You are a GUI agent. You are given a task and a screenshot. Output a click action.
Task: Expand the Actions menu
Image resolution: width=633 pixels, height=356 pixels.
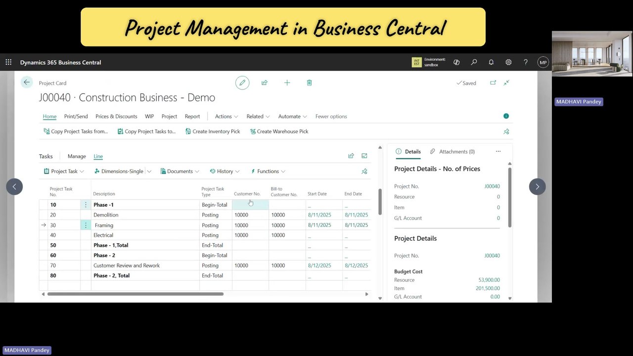(226, 116)
